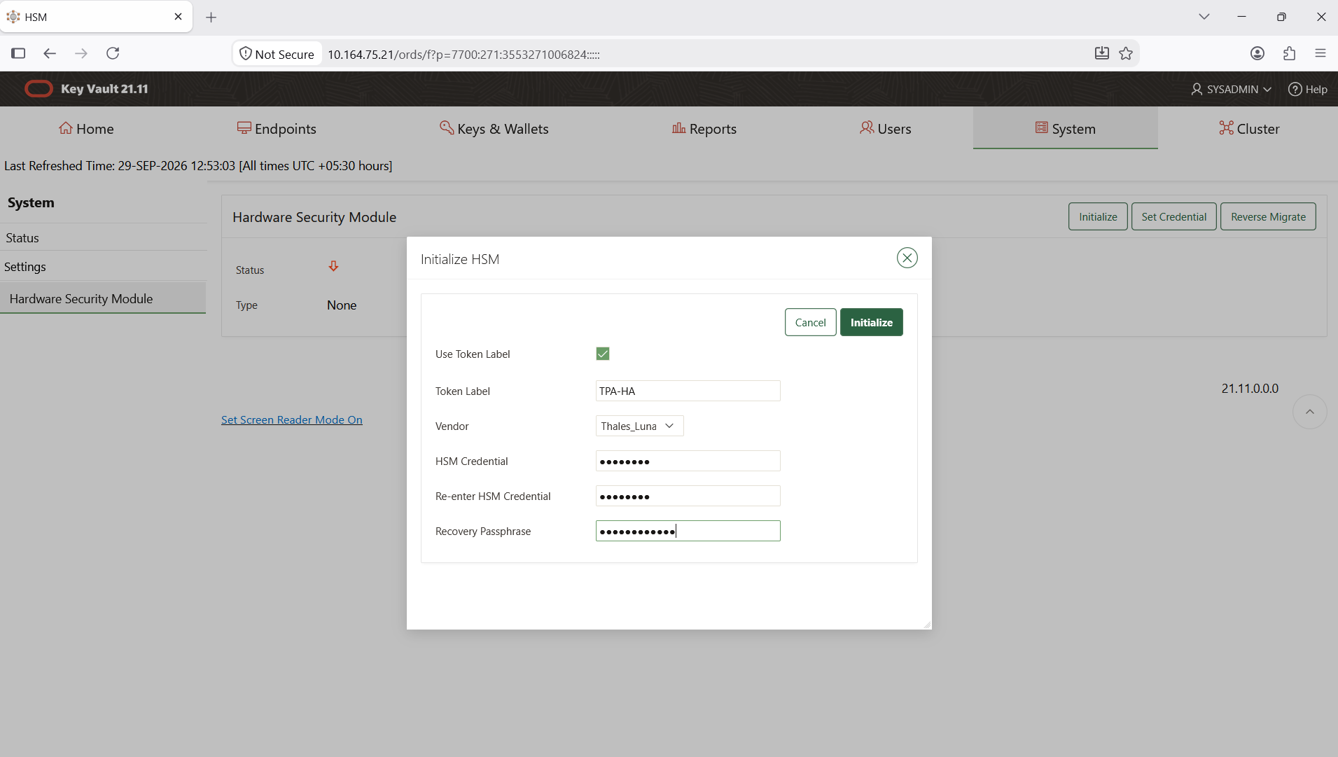Open the Help link
This screenshot has width=1338, height=757.
click(1307, 89)
